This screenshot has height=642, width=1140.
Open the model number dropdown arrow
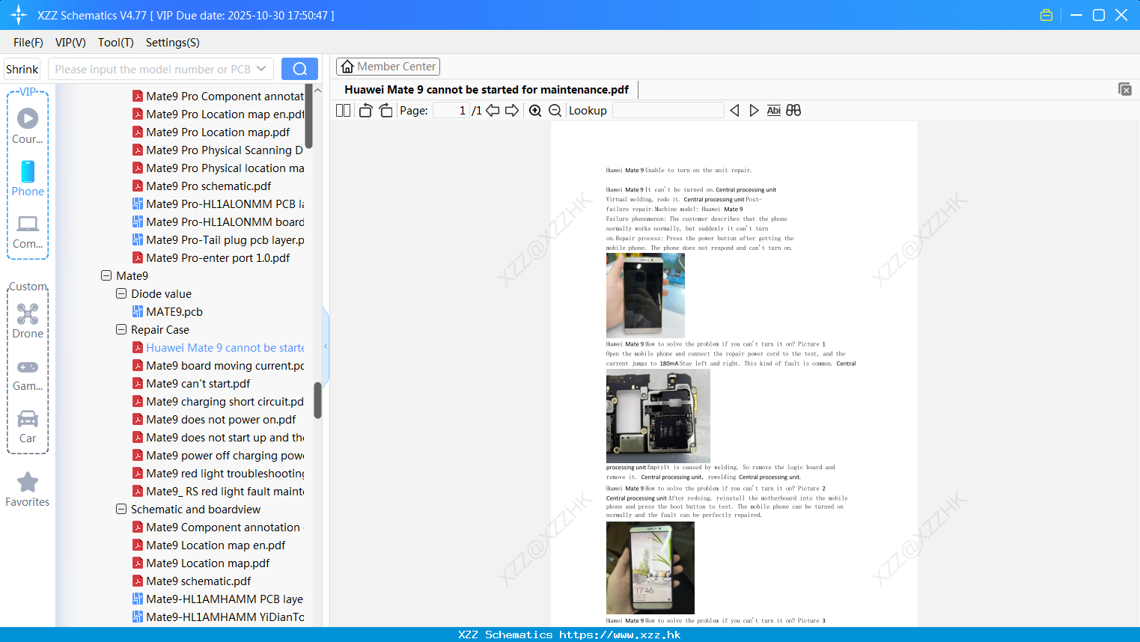261,69
